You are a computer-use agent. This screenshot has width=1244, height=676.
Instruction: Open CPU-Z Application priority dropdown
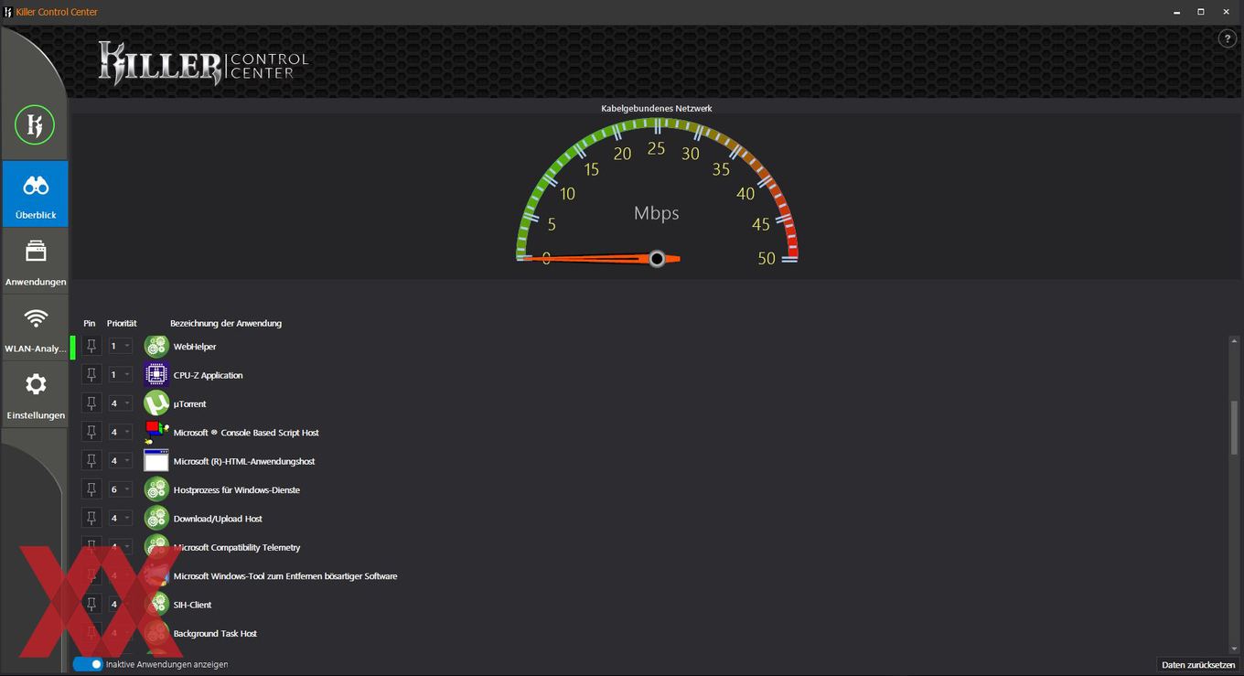pos(120,374)
